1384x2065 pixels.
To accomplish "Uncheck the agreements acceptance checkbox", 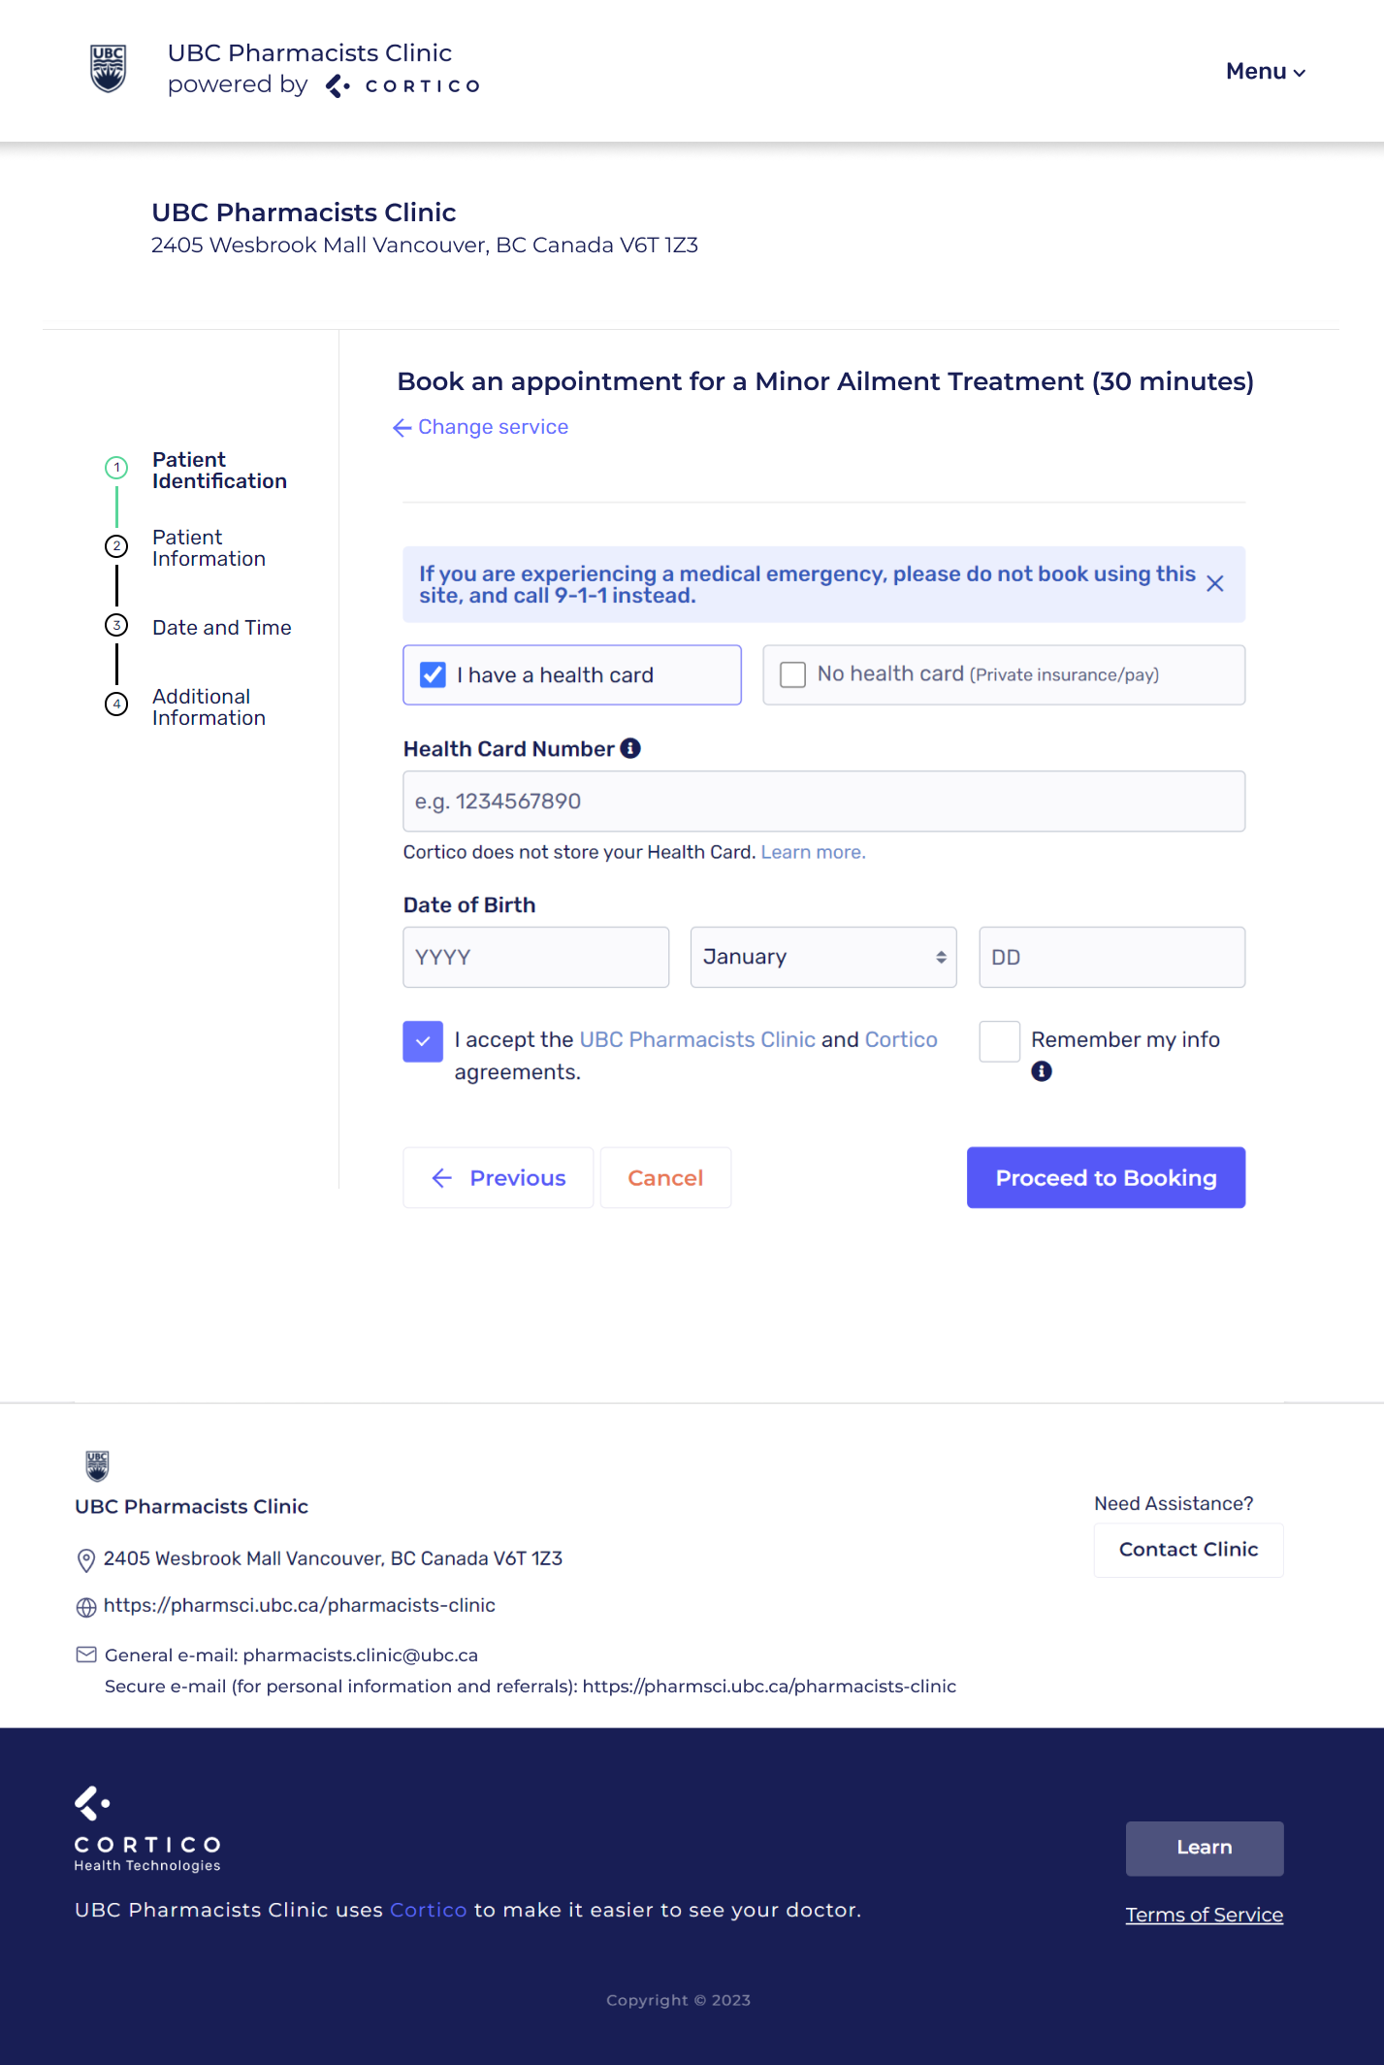I will click(423, 1041).
